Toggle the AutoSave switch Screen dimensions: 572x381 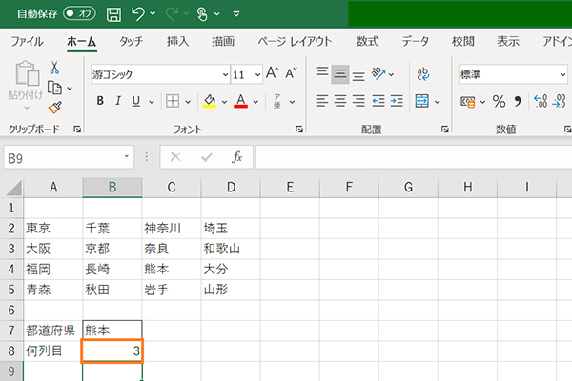(79, 14)
